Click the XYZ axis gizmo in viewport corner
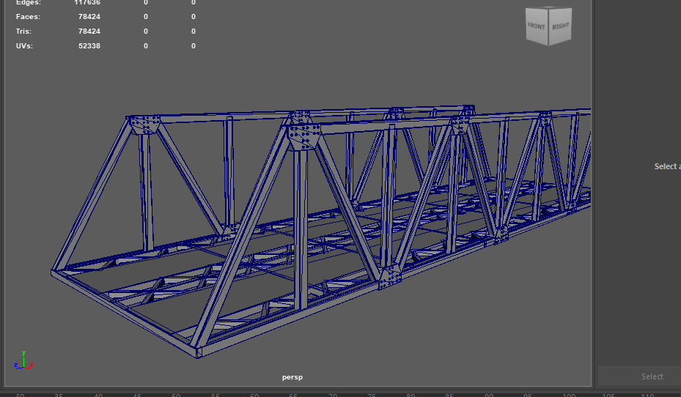 (23, 360)
